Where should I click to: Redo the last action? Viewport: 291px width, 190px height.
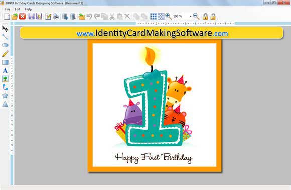97,17
